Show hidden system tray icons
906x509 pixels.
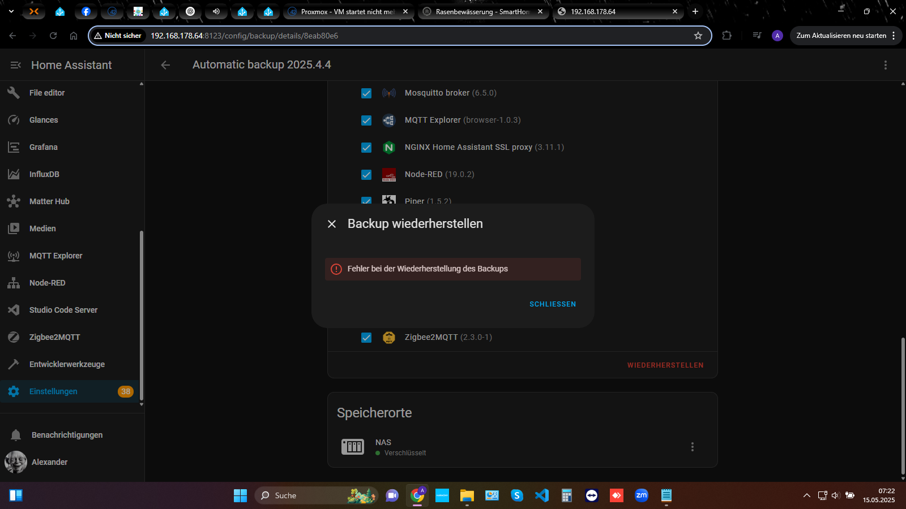coord(807,495)
